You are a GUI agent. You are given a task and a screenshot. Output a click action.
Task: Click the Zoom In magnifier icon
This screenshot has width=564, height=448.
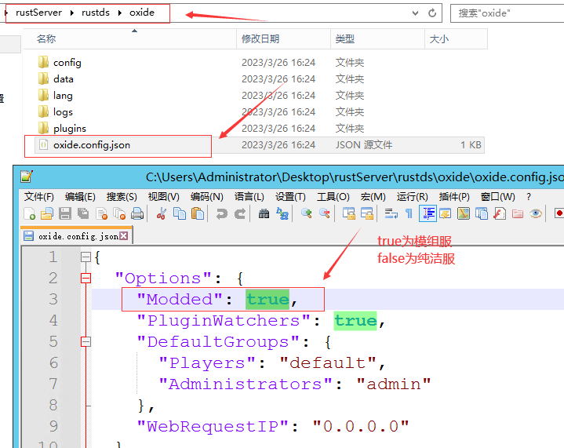(x=307, y=213)
